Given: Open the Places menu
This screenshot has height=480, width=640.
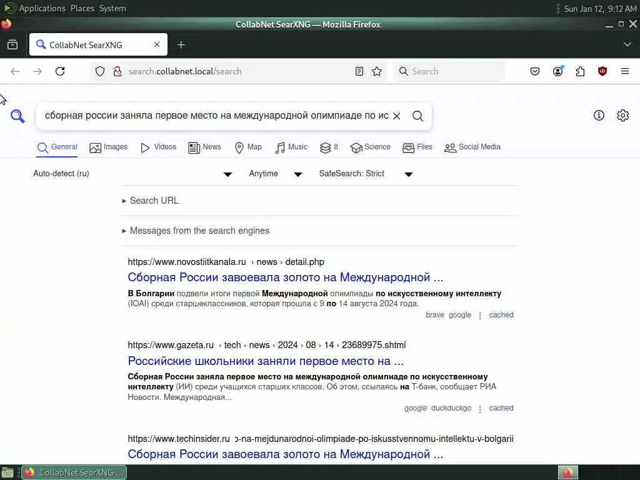Looking at the screenshot, I should click(82, 9).
